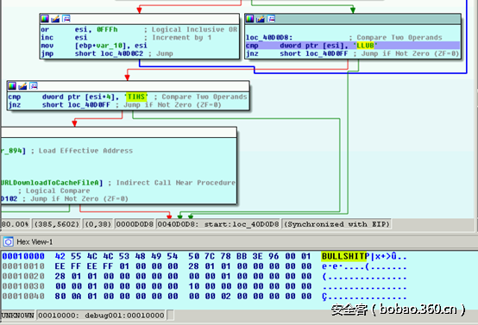
Task: Click the 0000D0D8 offset status field
Action: [x=135, y=224]
